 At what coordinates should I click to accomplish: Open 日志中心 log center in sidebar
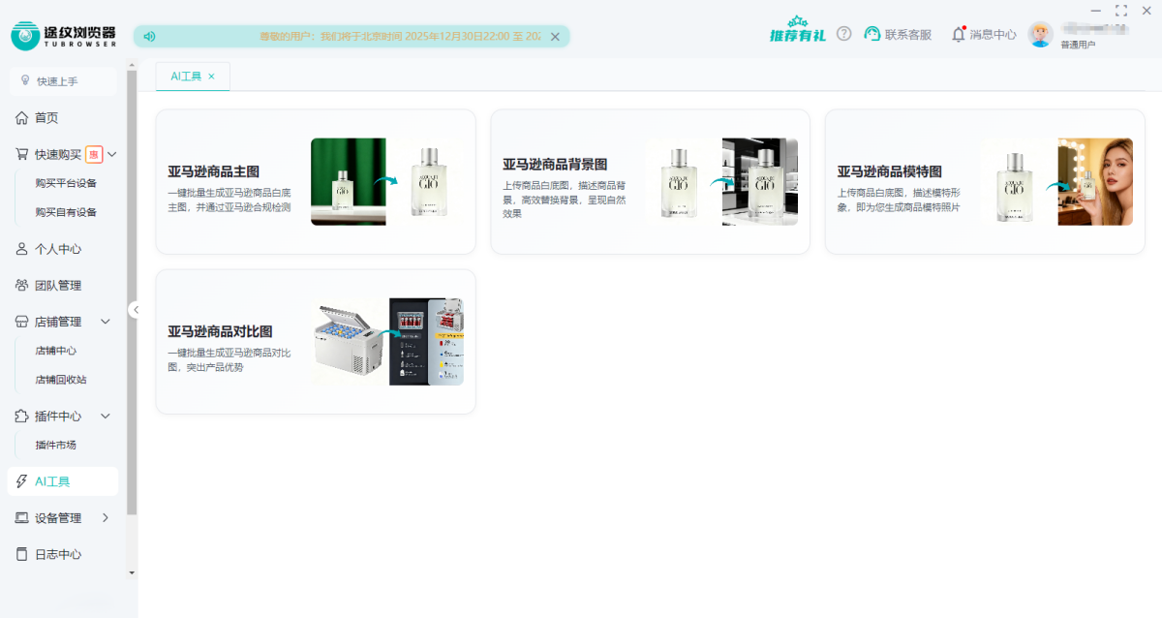pyautogui.click(x=58, y=554)
